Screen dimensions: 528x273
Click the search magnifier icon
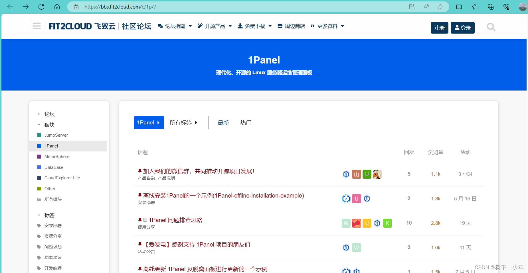[x=491, y=27]
